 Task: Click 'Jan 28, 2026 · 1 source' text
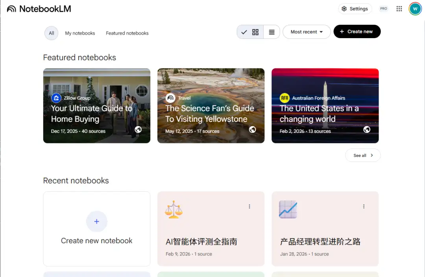pyautogui.click(x=304, y=254)
